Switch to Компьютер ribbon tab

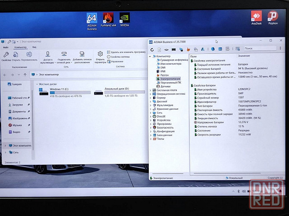[x=20, y=47]
